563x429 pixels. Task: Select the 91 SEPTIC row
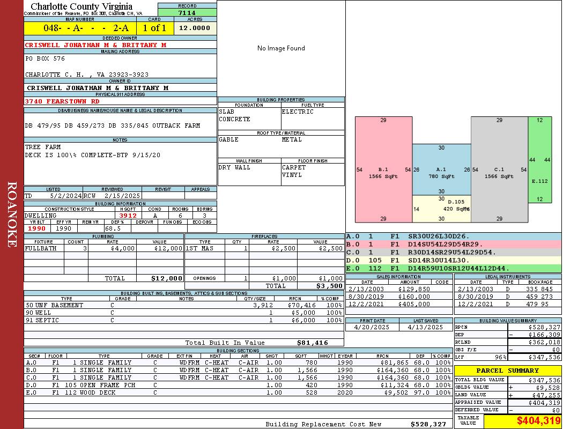tap(184, 320)
